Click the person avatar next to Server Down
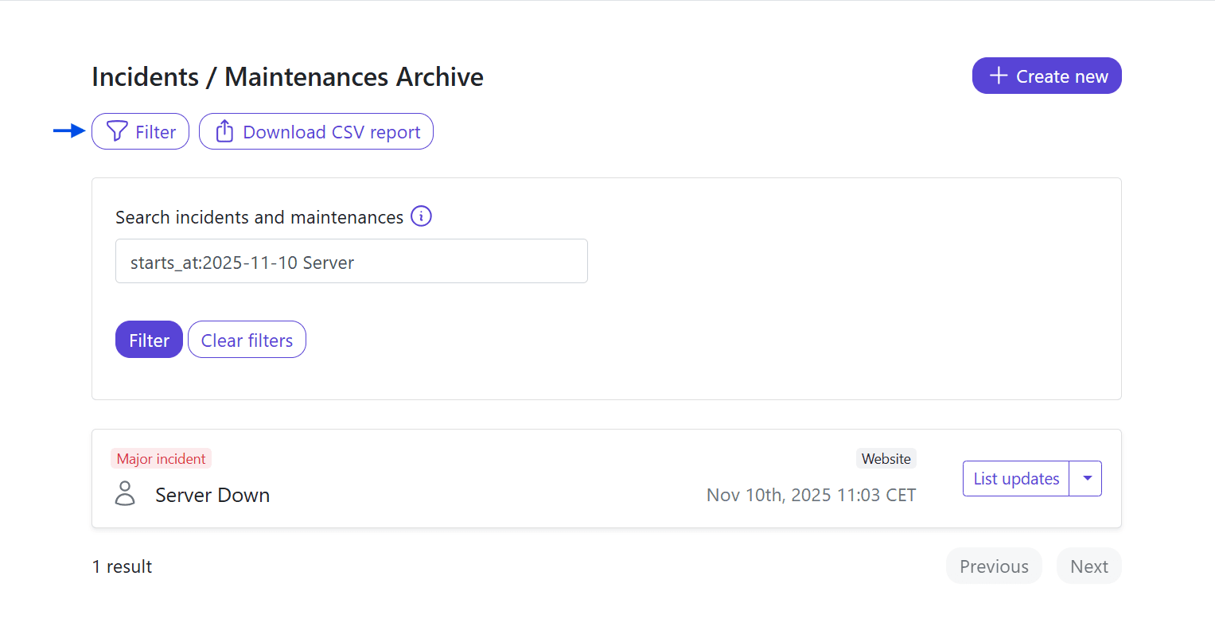This screenshot has width=1215, height=642. pos(125,494)
